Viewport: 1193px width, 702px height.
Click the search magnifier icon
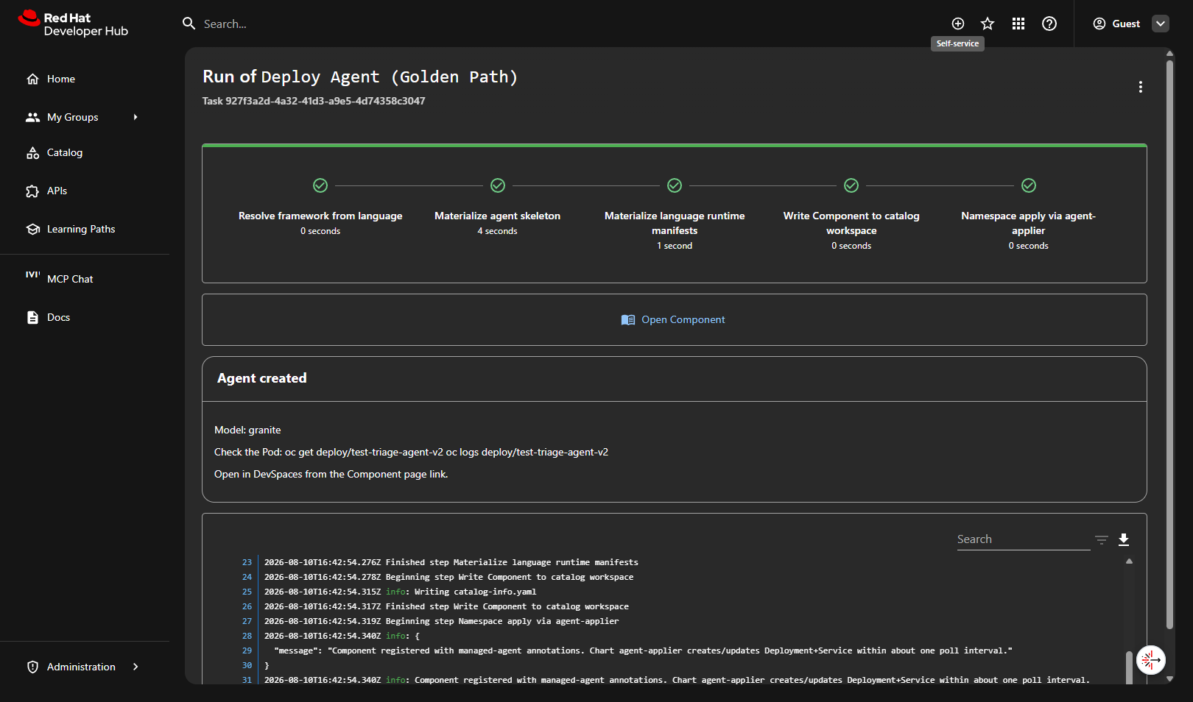pyautogui.click(x=189, y=24)
